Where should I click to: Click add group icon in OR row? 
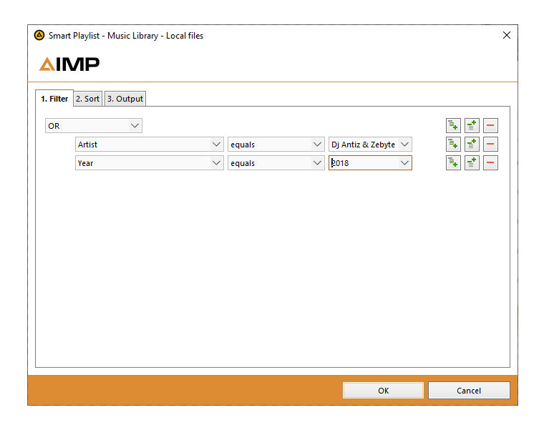tap(472, 126)
